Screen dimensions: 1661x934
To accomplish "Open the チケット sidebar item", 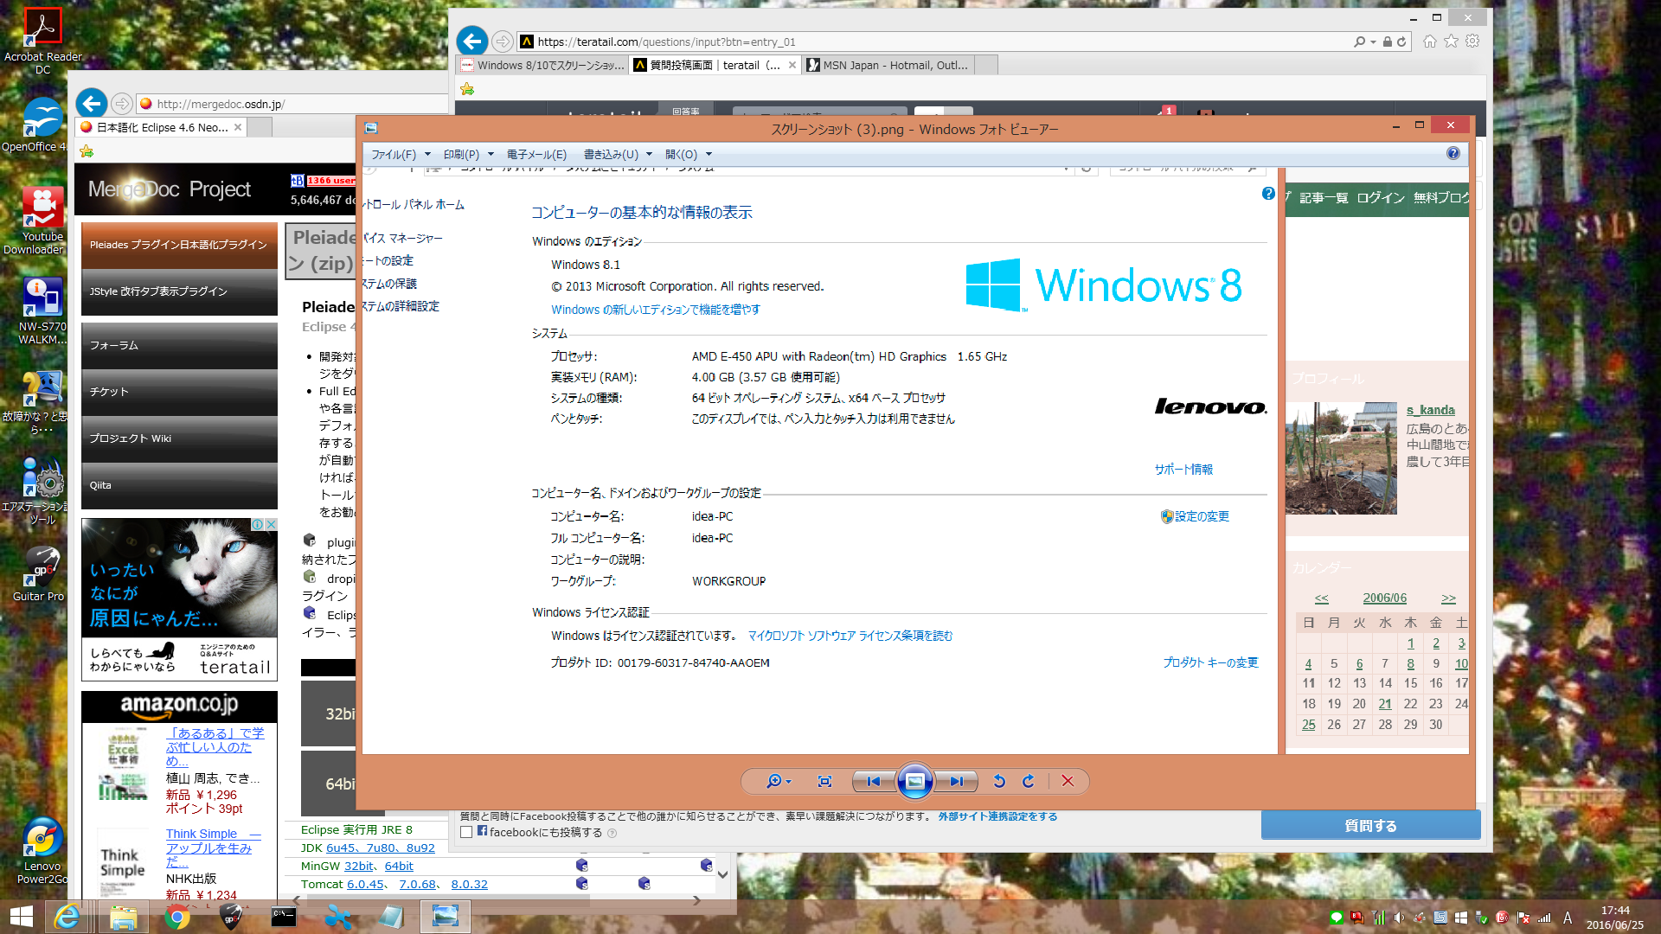I will (x=179, y=392).
